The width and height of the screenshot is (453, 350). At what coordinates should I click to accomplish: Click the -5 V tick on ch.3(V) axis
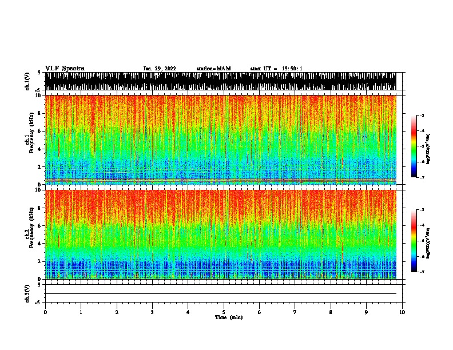38,303
